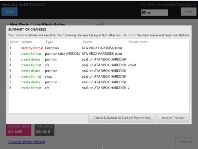Screen dimensions: 198x149
Task: Select the swap type cell
Action: point(49,77)
